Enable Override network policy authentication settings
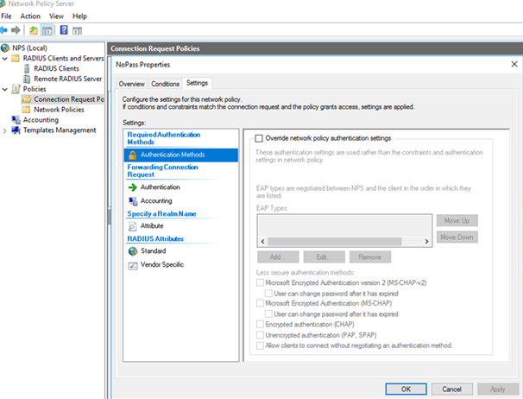 [261, 138]
